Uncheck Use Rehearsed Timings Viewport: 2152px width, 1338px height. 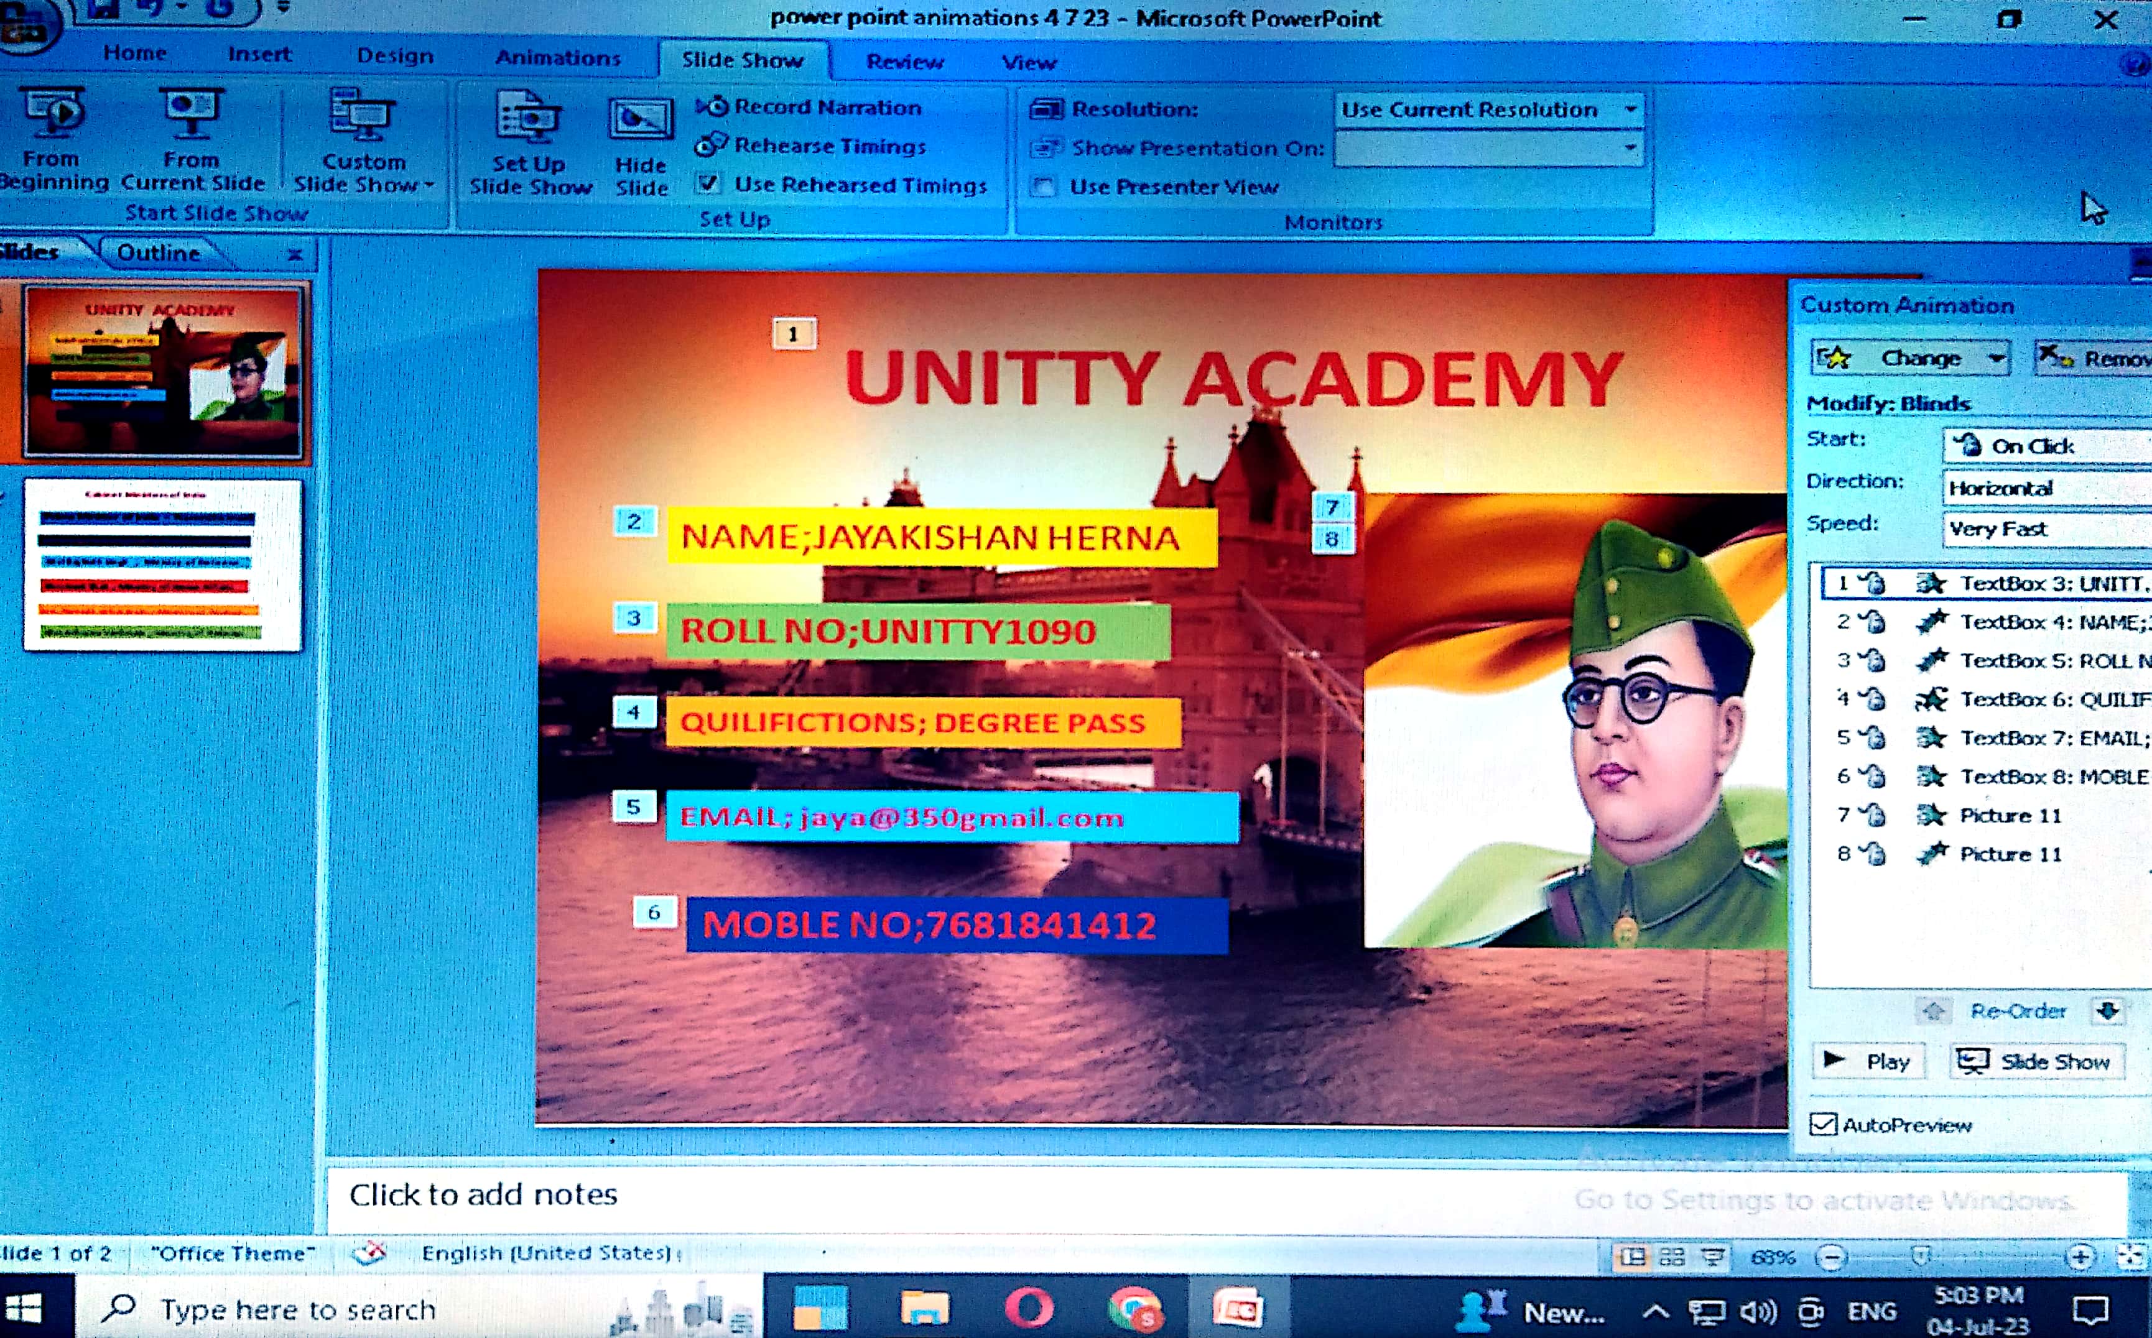coord(707,184)
